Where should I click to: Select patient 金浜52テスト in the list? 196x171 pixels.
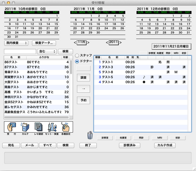coord(37,102)
